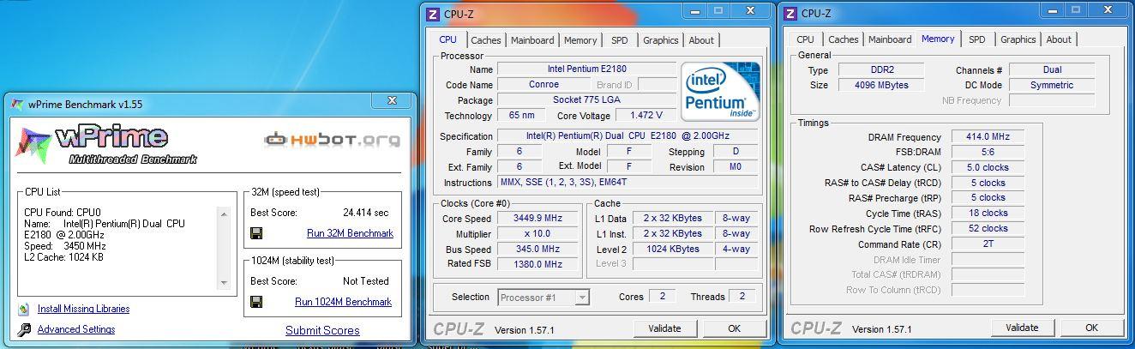Click the CPU-Z title icon in the CPU window
The height and width of the screenshot is (349, 1135).
pos(433,14)
